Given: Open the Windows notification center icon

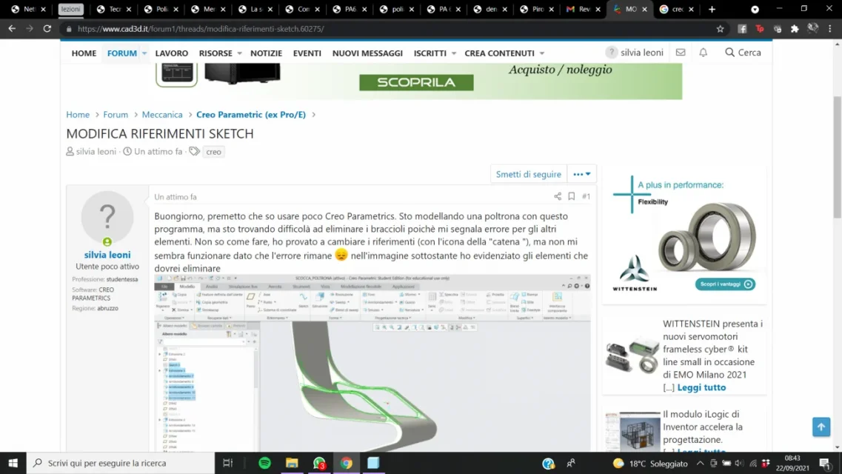Looking at the screenshot, I should [x=825, y=463].
